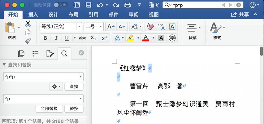Toggle italic formatting

point(56,38)
